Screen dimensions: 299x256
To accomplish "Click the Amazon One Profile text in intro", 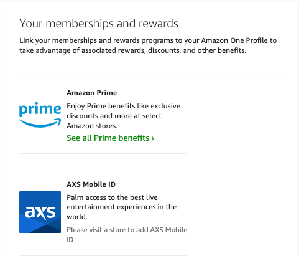I will coord(234,40).
